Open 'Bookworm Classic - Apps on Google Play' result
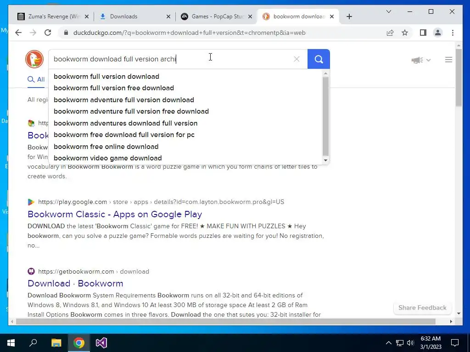Screen dimensions: 470x352 (115, 214)
